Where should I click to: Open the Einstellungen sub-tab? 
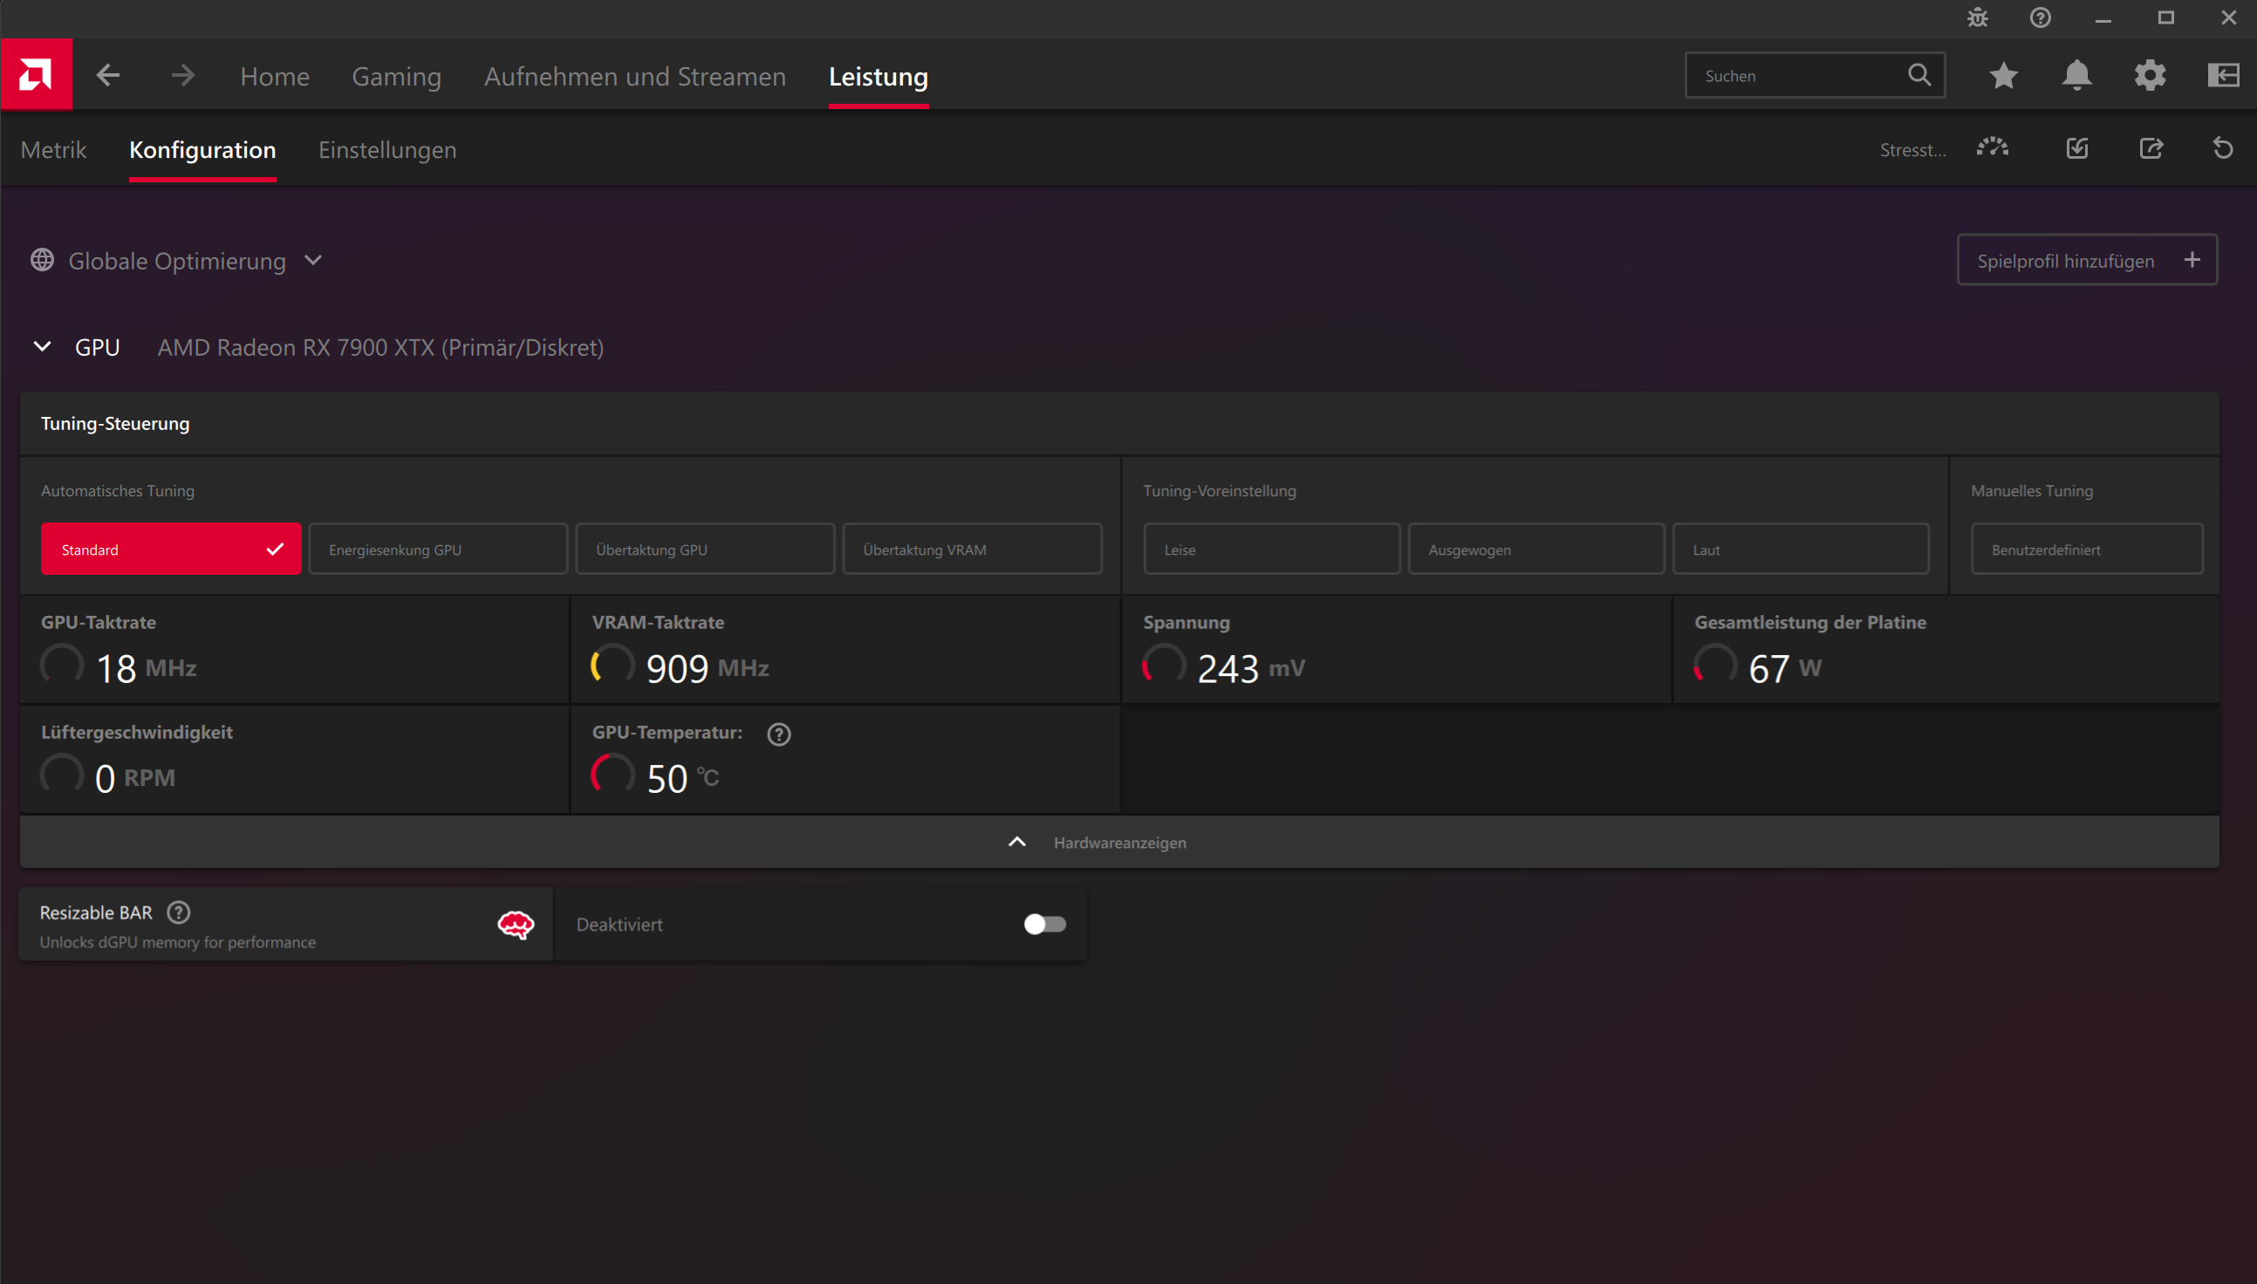(x=386, y=150)
